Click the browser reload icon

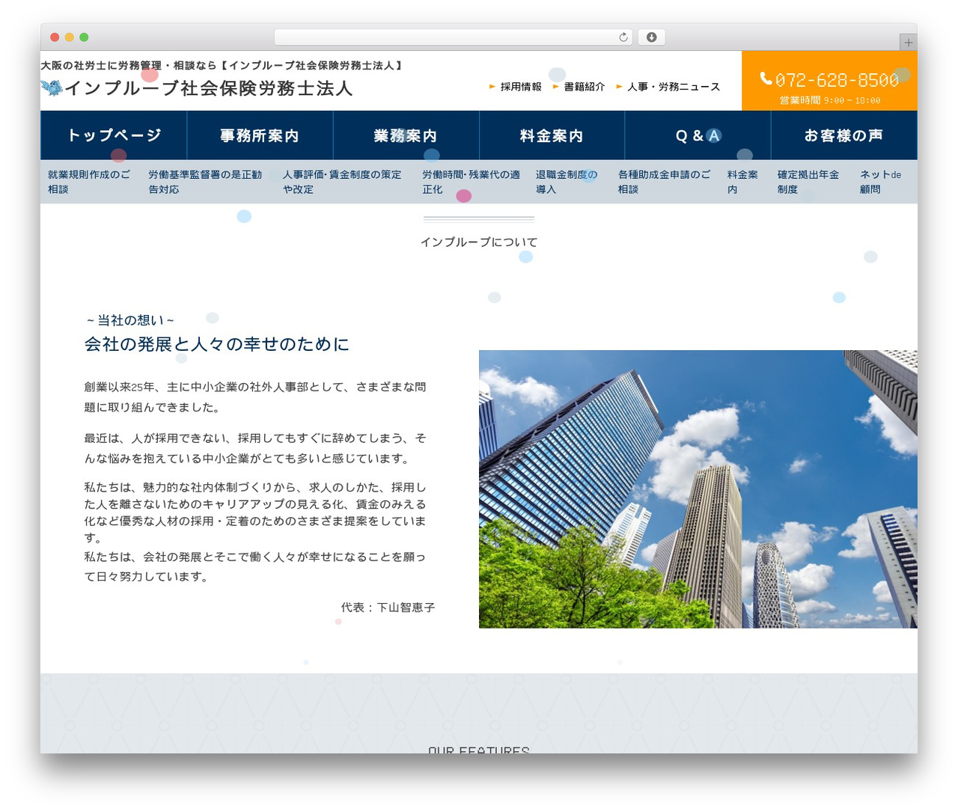point(623,37)
